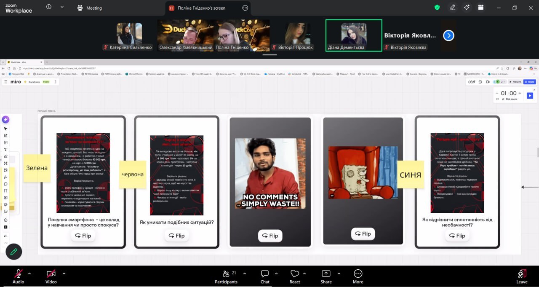Click the Share screen icon

tap(326, 276)
